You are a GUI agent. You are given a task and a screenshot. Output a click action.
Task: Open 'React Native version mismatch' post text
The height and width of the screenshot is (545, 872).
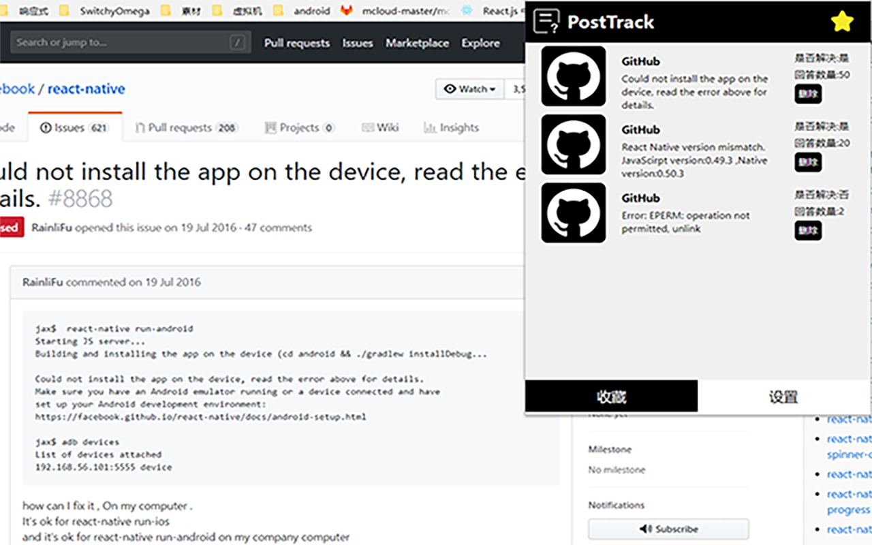tap(694, 160)
